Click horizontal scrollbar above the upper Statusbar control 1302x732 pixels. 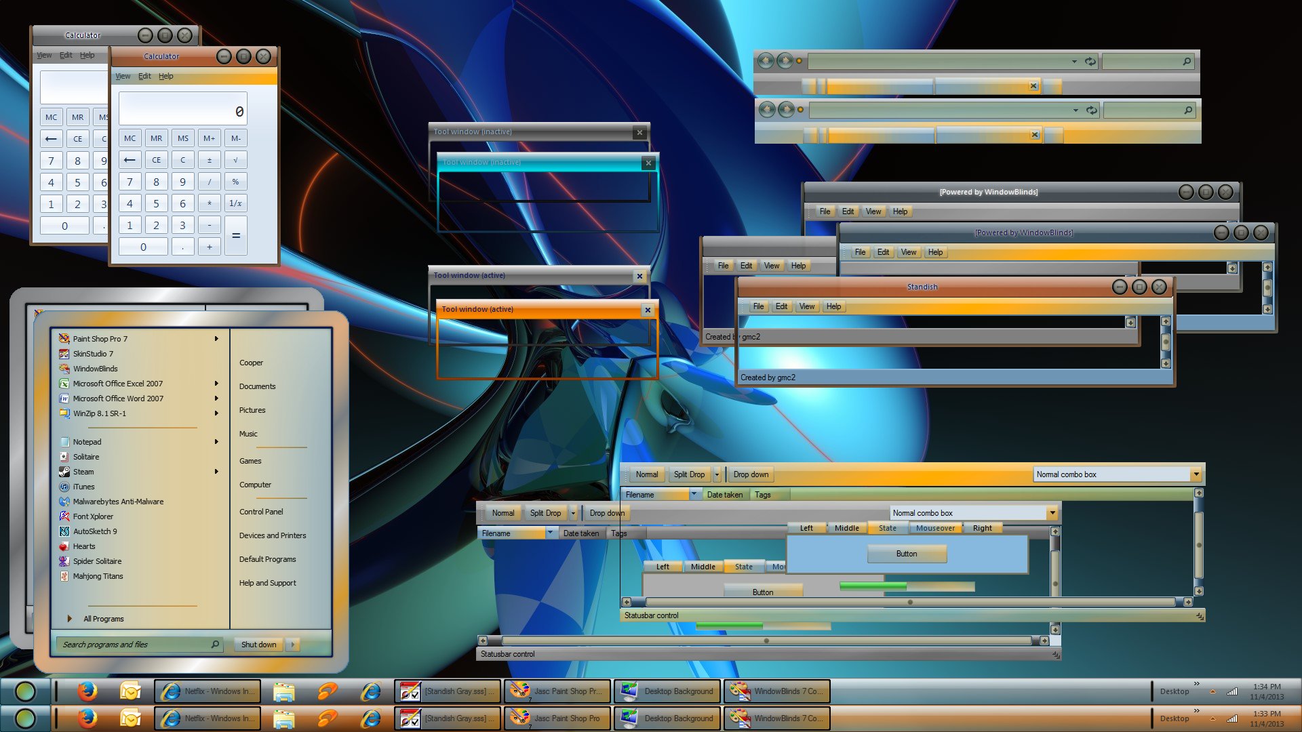pos(906,602)
